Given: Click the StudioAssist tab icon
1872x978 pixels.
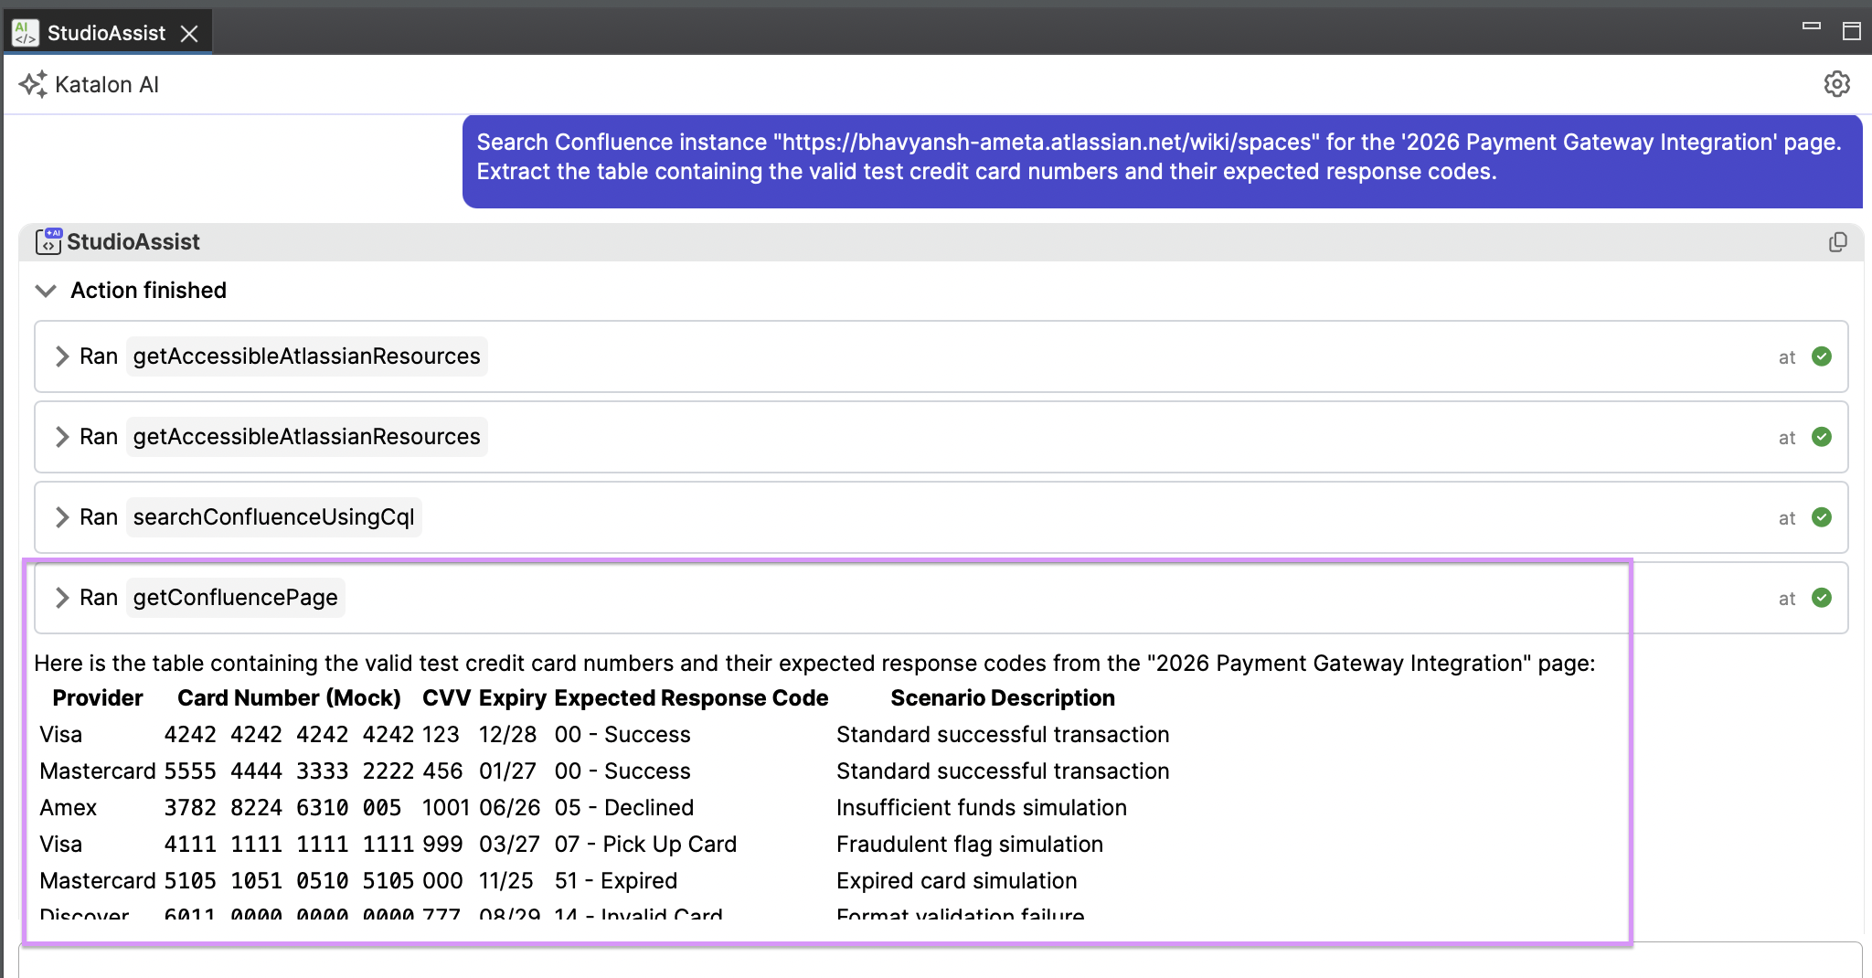Looking at the screenshot, I should (25, 34).
